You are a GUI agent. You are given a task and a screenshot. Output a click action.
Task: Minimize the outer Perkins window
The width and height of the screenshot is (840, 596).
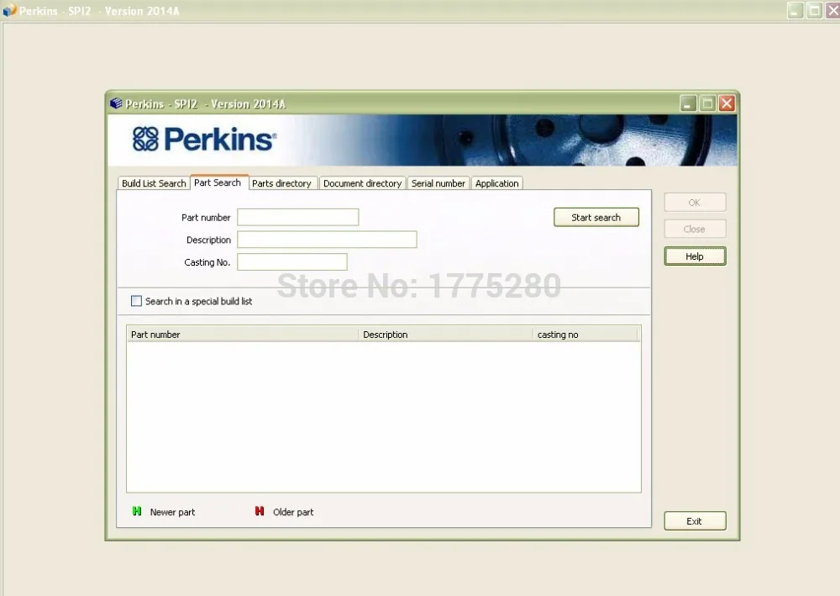[x=795, y=10]
